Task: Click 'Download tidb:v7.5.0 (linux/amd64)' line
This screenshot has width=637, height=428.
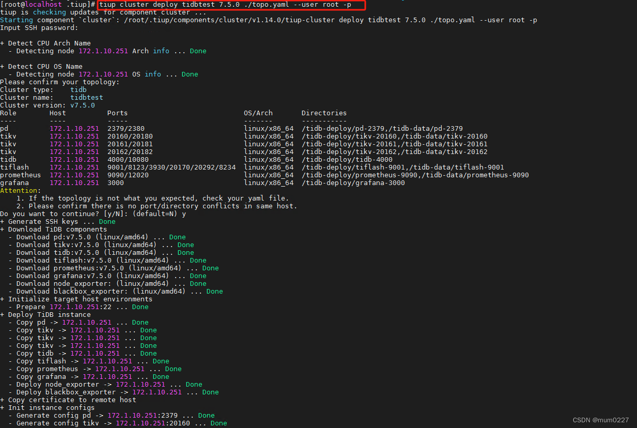Action: coord(101,253)
